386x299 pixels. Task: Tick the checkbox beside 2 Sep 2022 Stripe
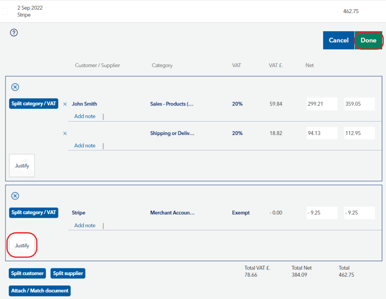tap(5, 11)
